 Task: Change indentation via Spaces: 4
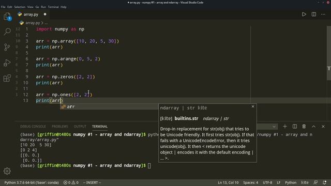[250, 182]
